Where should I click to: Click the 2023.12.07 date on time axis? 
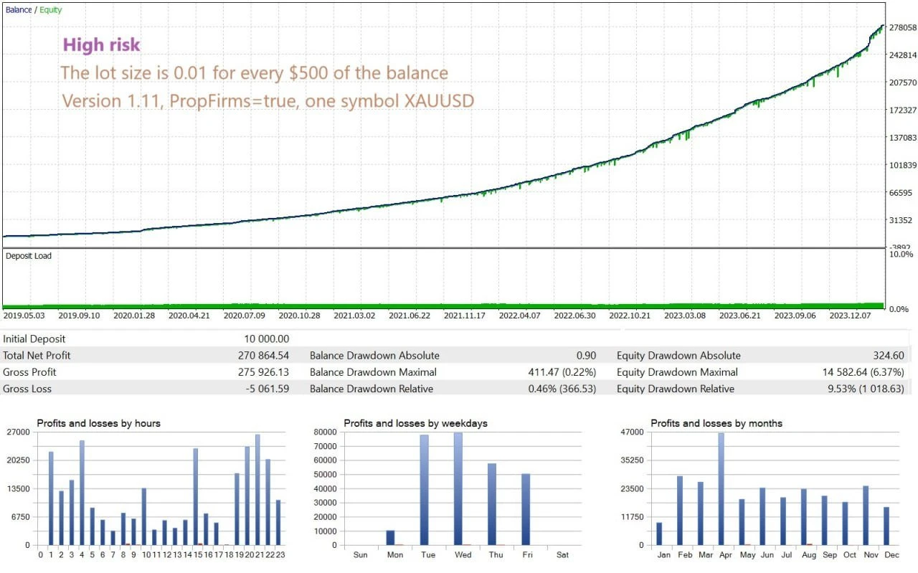pyautogui.click(x=850, y=315)
